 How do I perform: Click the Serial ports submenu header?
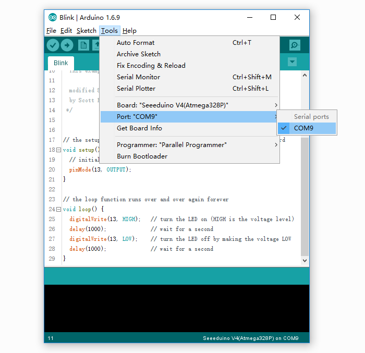311,117
